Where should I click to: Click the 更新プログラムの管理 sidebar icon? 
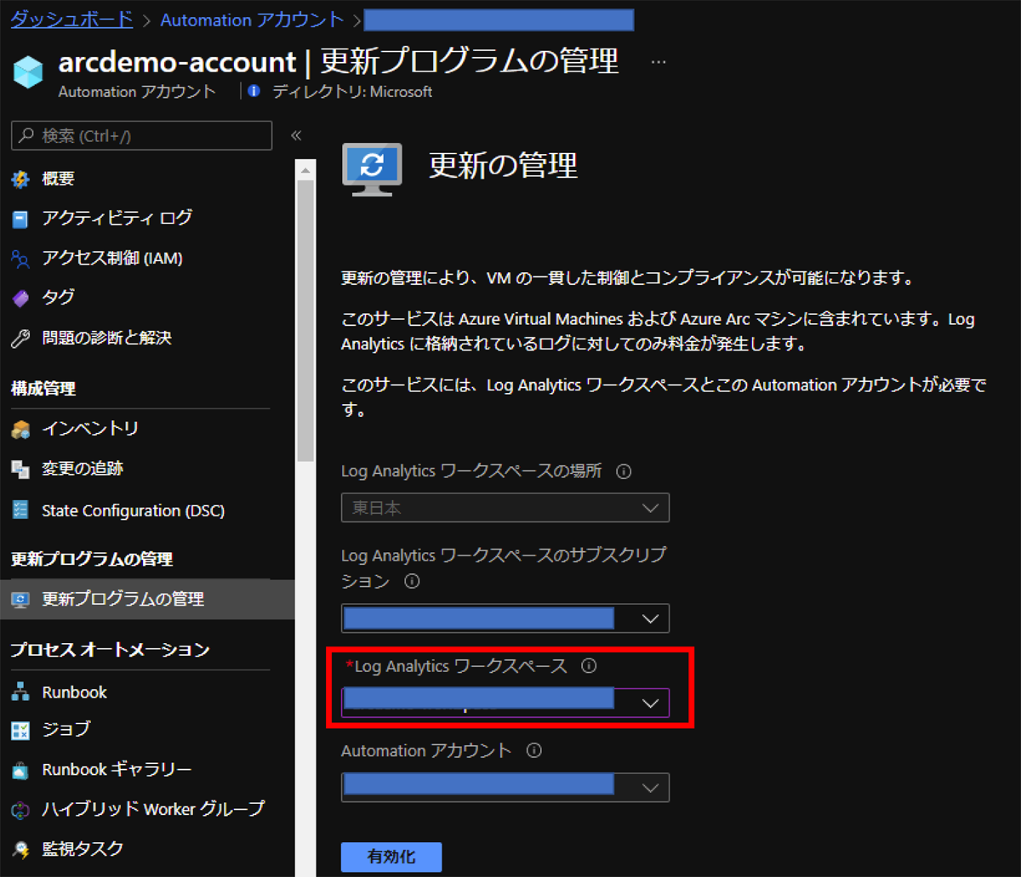click(20, 600)
